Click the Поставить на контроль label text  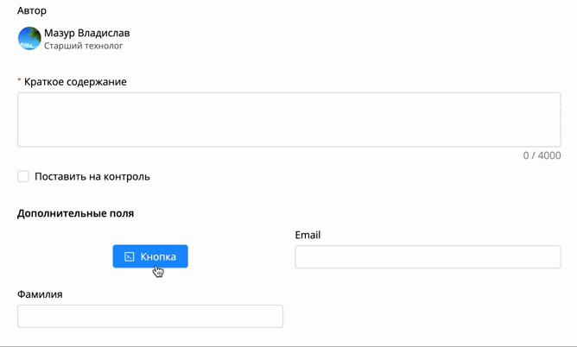point(92,177)
